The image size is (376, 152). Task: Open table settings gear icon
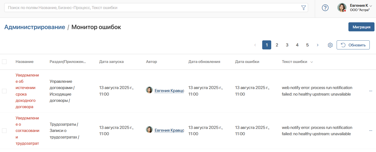coord(330,45)
